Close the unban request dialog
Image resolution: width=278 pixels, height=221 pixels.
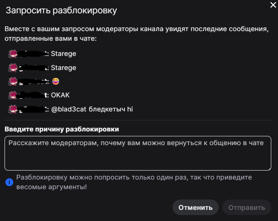[274, 4]
